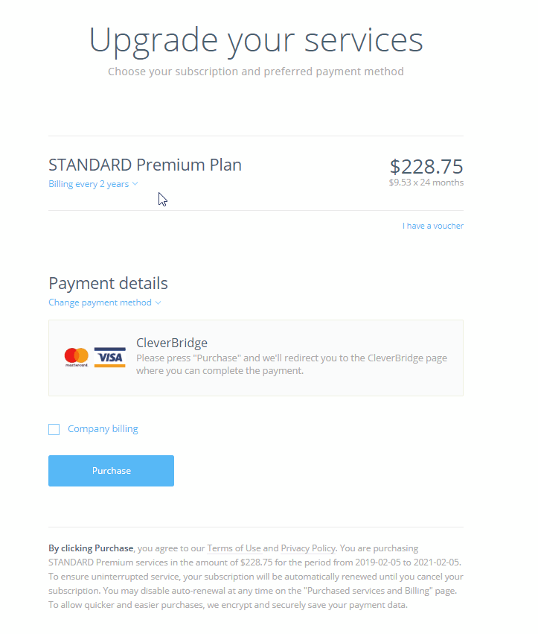Open the Privacy Policy link
The height and width of the screenshot is (634, 538).
click(308, 548)
